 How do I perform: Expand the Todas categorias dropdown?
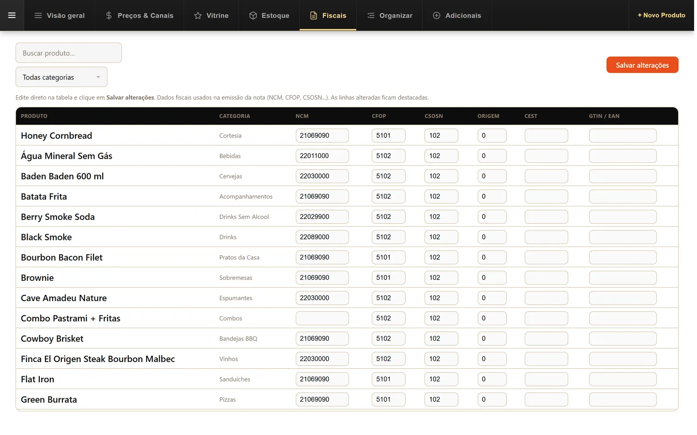[61, 77]
